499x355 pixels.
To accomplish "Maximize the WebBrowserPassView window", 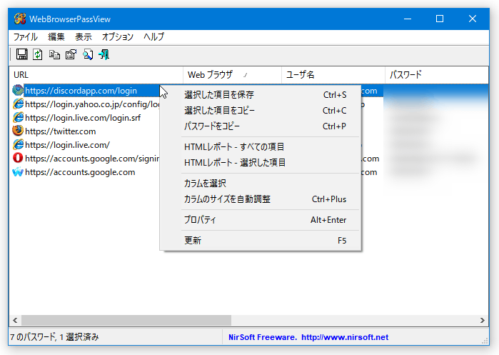I will click(440, 19).
